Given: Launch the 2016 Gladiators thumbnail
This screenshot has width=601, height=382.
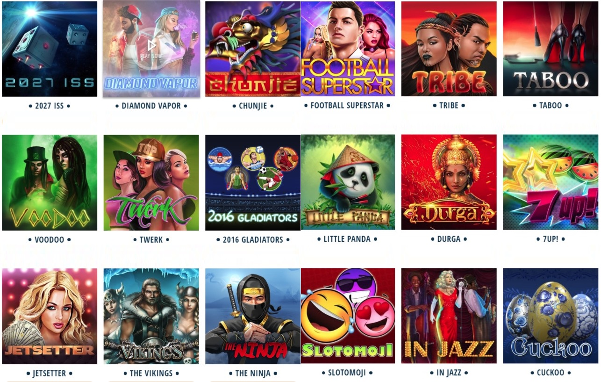Looking at the screenshot, I should pos(253,183).
